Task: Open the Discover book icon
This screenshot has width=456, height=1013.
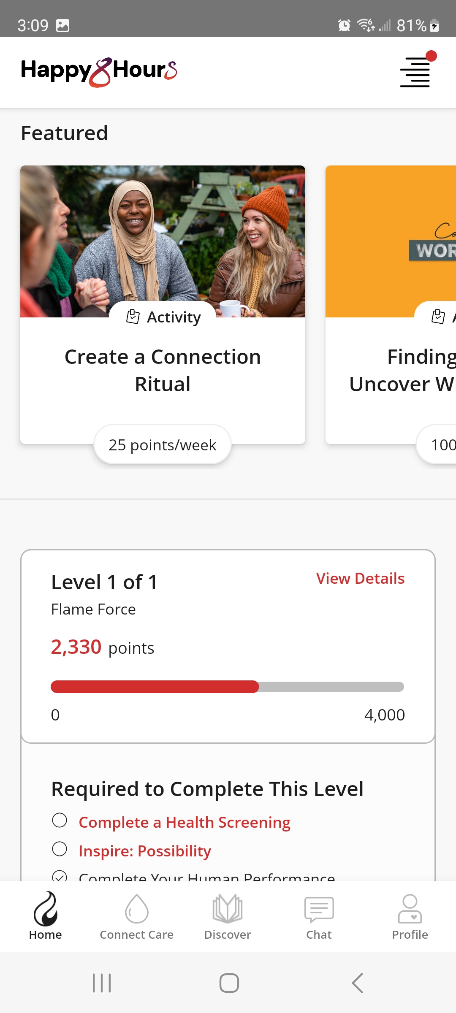Action: tap(228, 908)
